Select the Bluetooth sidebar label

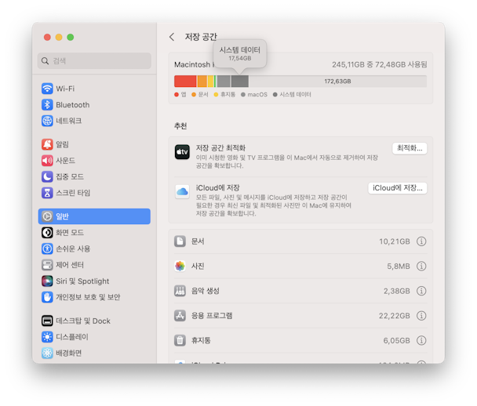pyautogui.click(x=73, y=105)
